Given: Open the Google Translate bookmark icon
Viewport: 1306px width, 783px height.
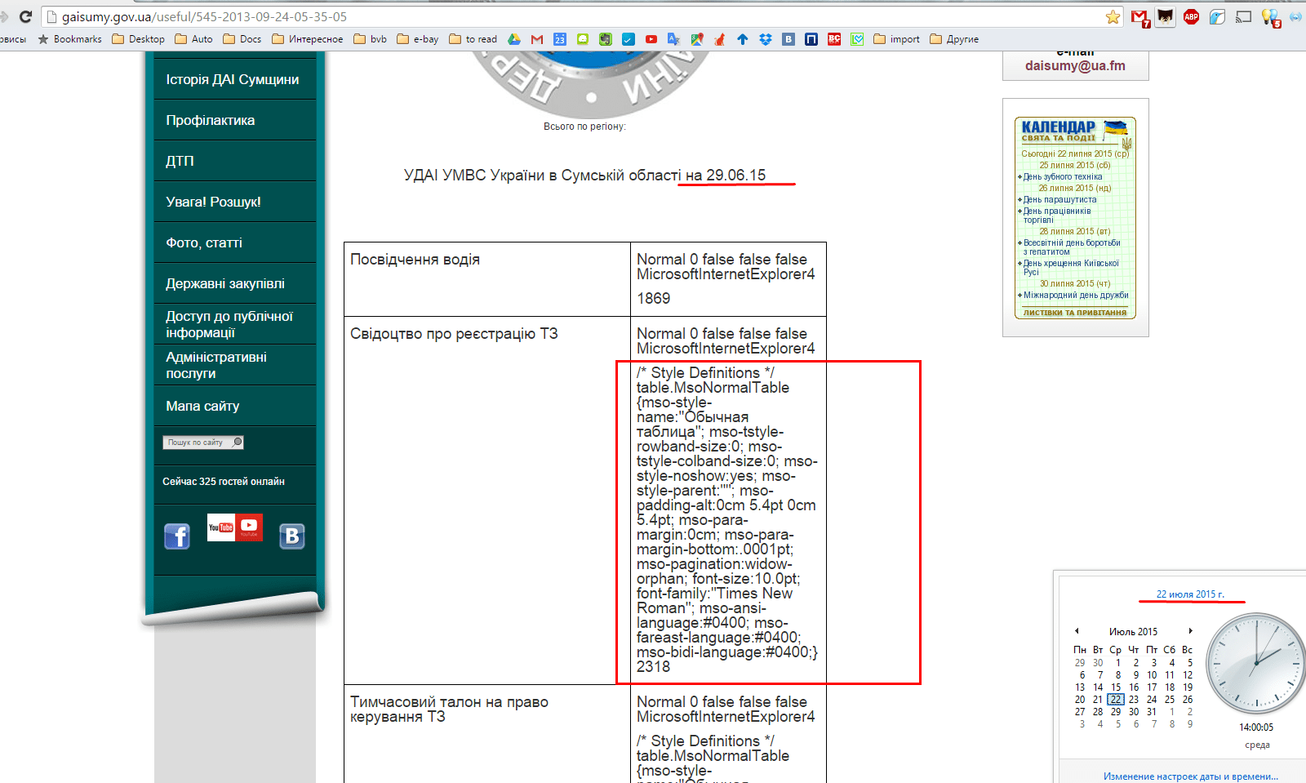Looking at the screenshot, I should (673, 39).
